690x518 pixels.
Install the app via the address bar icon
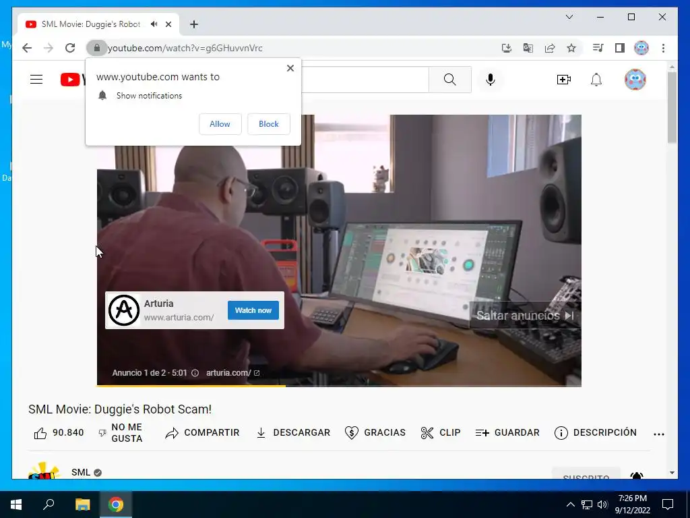507,48
